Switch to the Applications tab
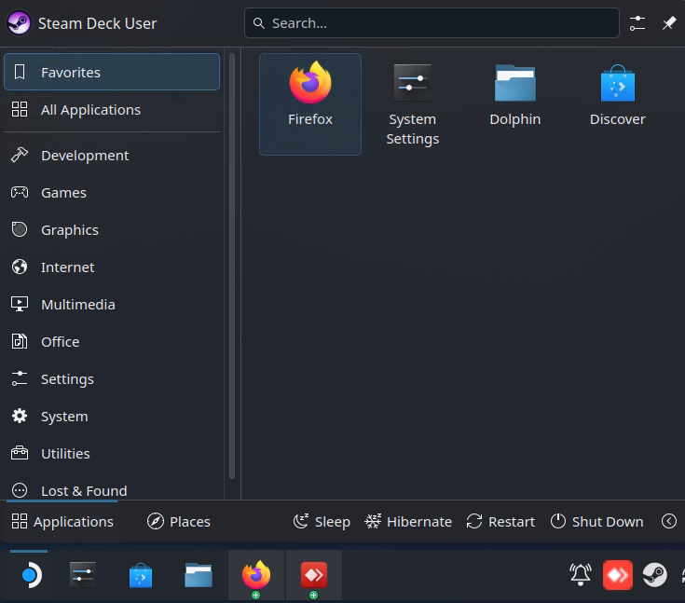This screenshot has width=685, height=603. coord(62,522)
